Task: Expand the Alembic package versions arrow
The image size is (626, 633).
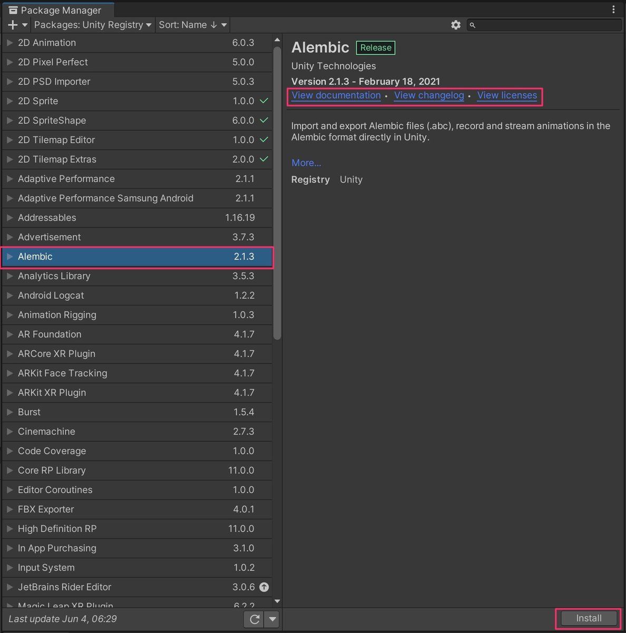Action: (9, 257)
